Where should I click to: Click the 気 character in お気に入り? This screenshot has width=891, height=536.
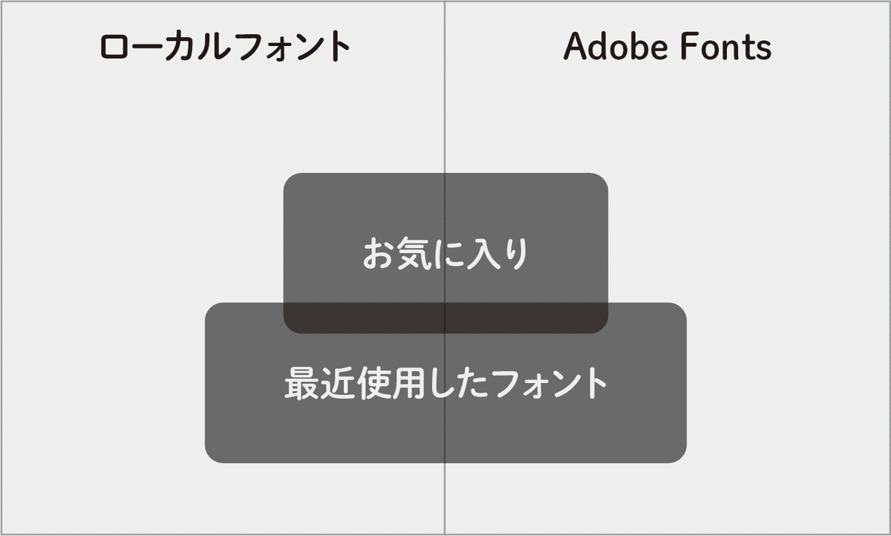click(x=412, y=254)
